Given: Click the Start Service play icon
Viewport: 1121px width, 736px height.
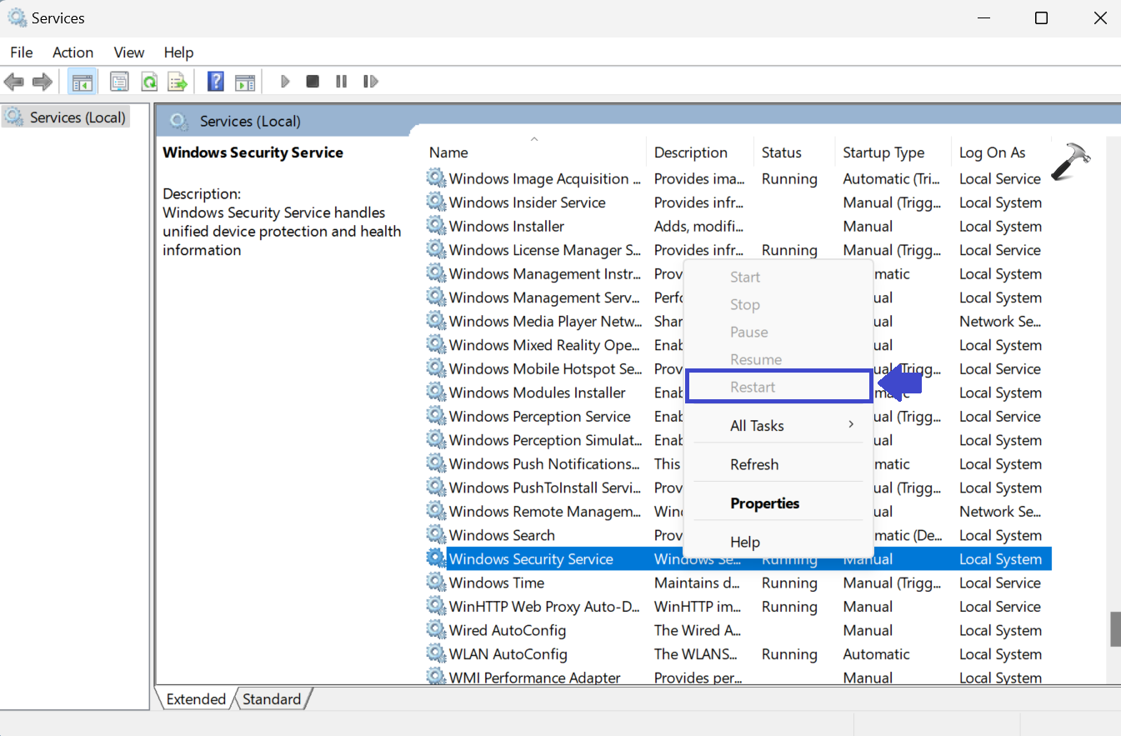Looking at the screenshot, I should tap(285, 82).
